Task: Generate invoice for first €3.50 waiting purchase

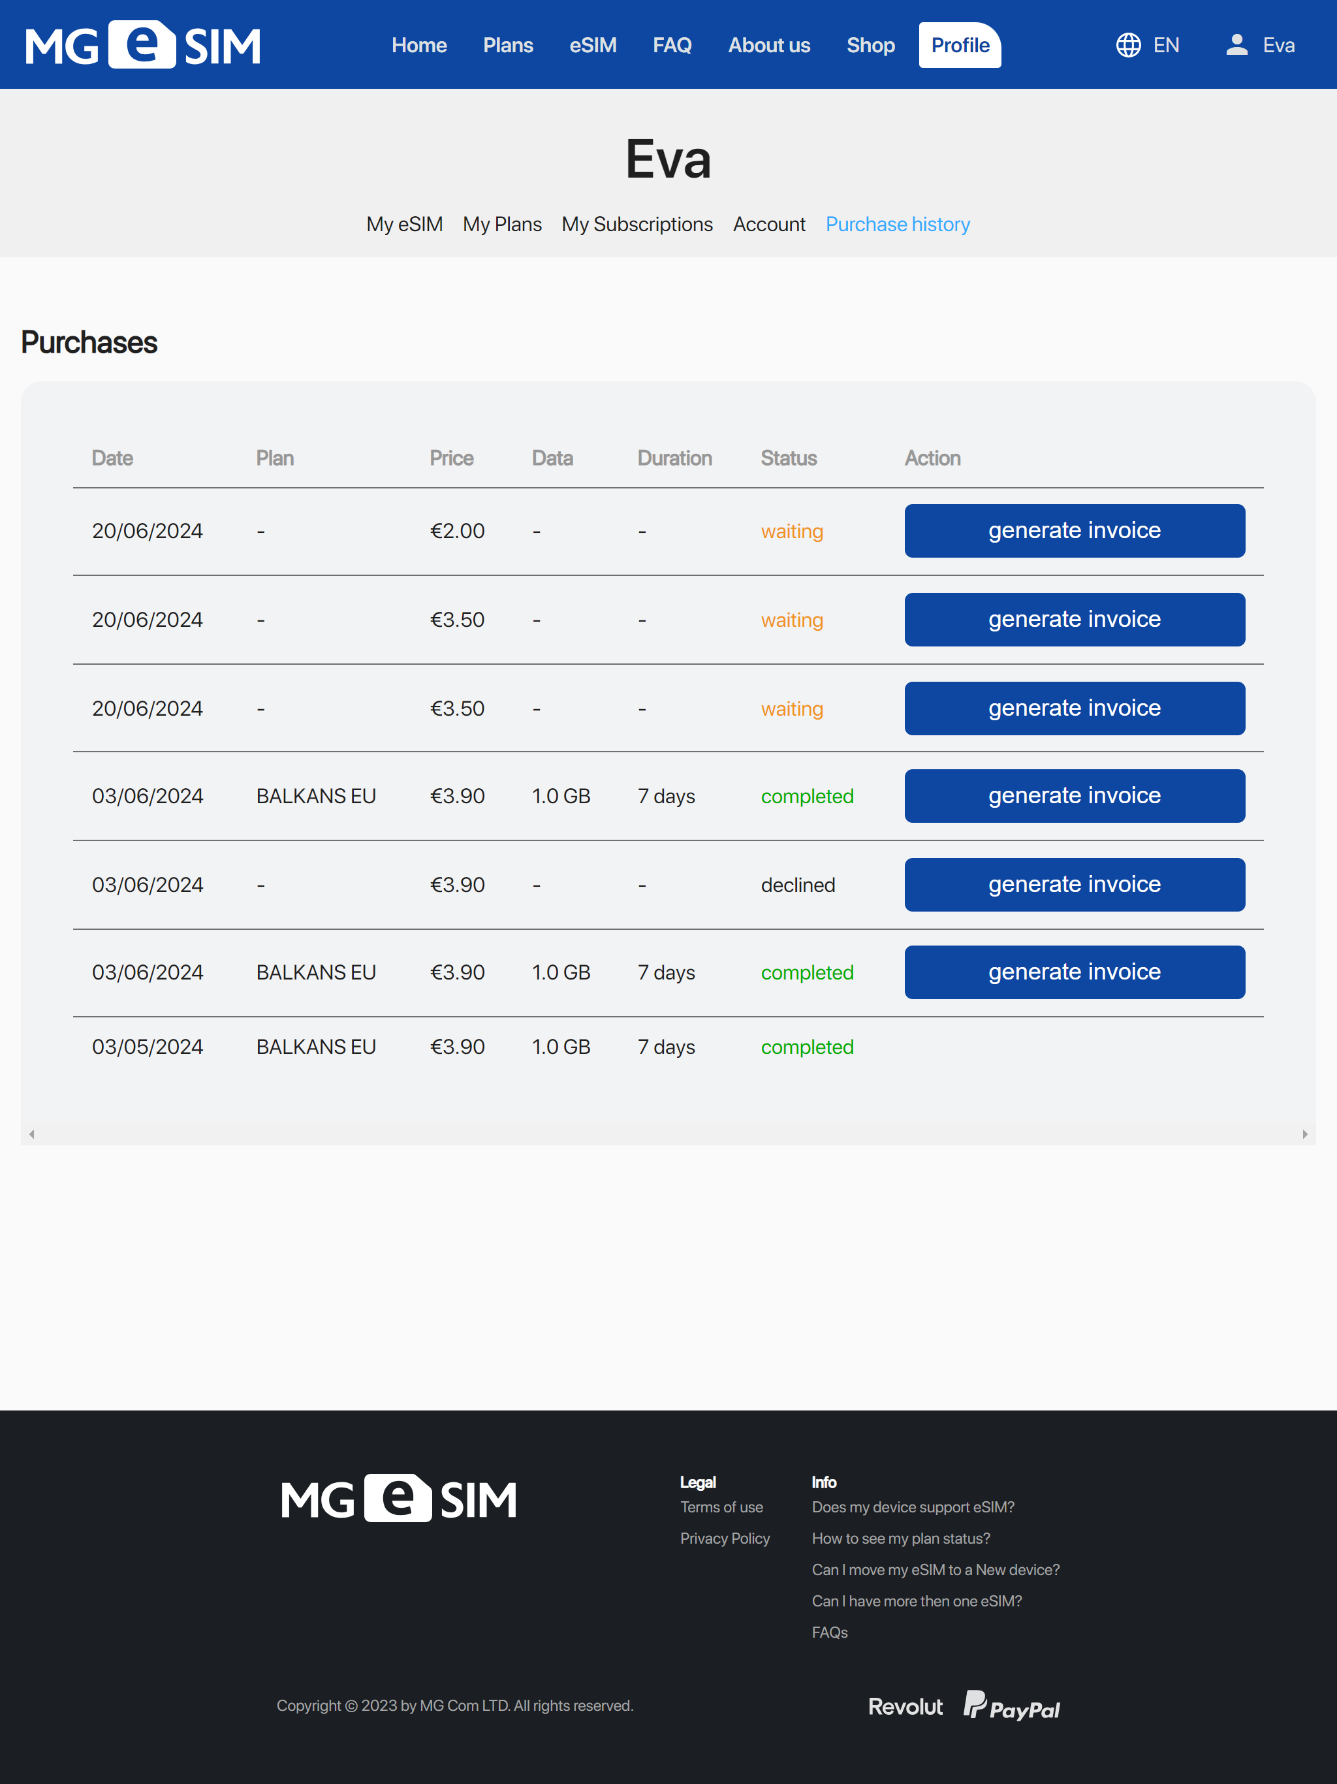Action: (x=1074, y=620)
